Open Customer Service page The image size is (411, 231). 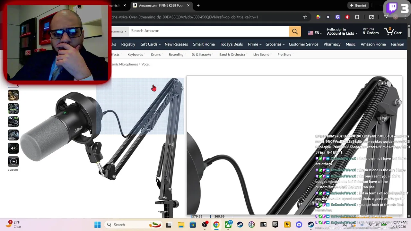tap(303, 44)
